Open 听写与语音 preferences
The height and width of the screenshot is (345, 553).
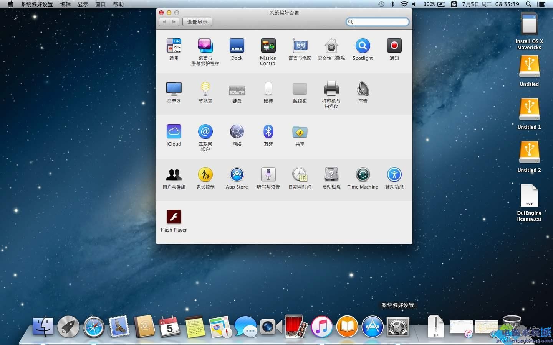268,174
